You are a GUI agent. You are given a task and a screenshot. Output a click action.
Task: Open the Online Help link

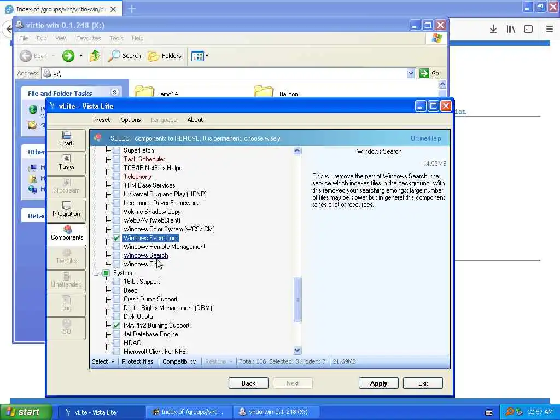pyautogui.click(x=425, y=138)
